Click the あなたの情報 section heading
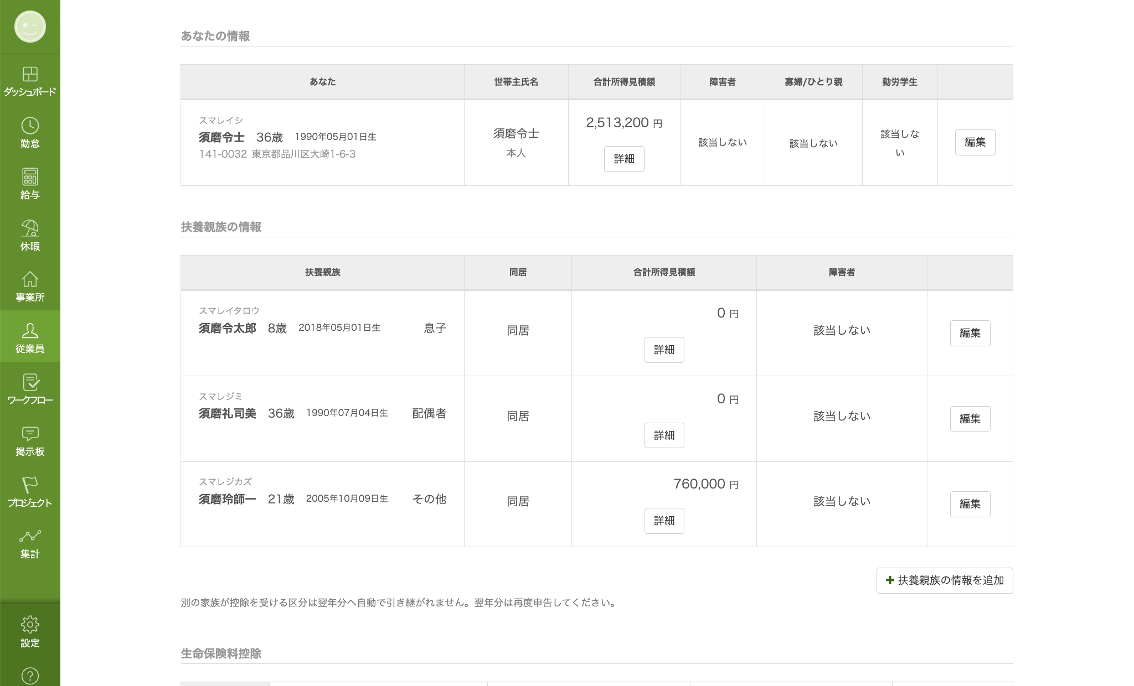Image resolution: width=1134 pixels, height=686 pixels. [215, 37]
